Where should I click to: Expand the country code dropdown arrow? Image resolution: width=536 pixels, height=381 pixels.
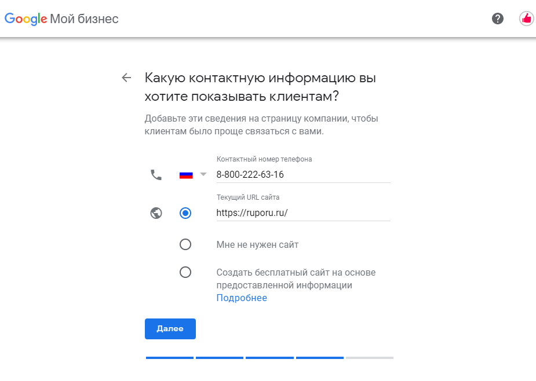(203, 174)
